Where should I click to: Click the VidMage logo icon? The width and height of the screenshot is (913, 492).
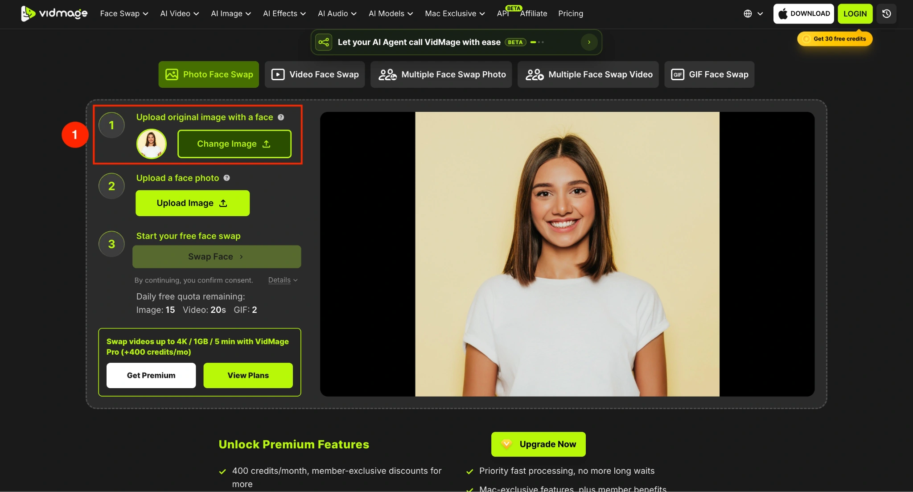(28, 13)
